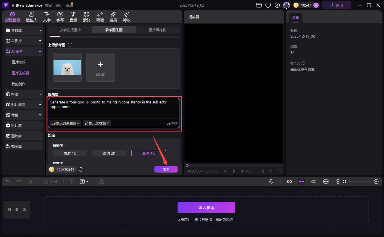Select the 素材 stickers panel
This screenshot has width=384, height=237.
[86, 16]
